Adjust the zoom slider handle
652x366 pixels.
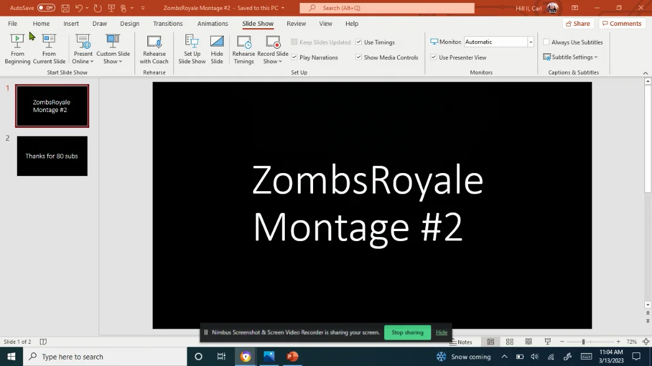(x=583, y=341)
